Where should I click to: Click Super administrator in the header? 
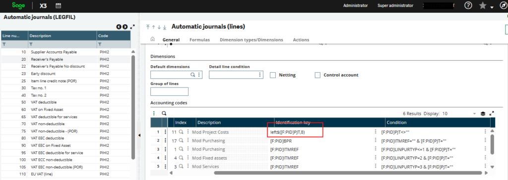[395, 5]
